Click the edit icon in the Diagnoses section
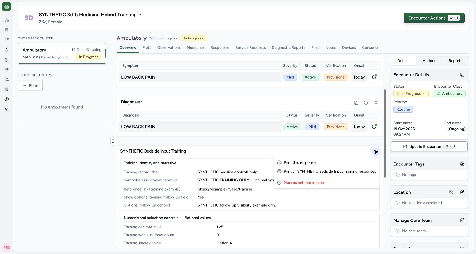Viewport: 476px width, 254px height. point(356,103)
